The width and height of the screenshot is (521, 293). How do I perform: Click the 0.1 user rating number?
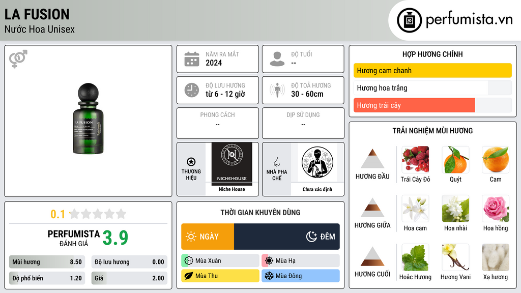pos(58,214)
